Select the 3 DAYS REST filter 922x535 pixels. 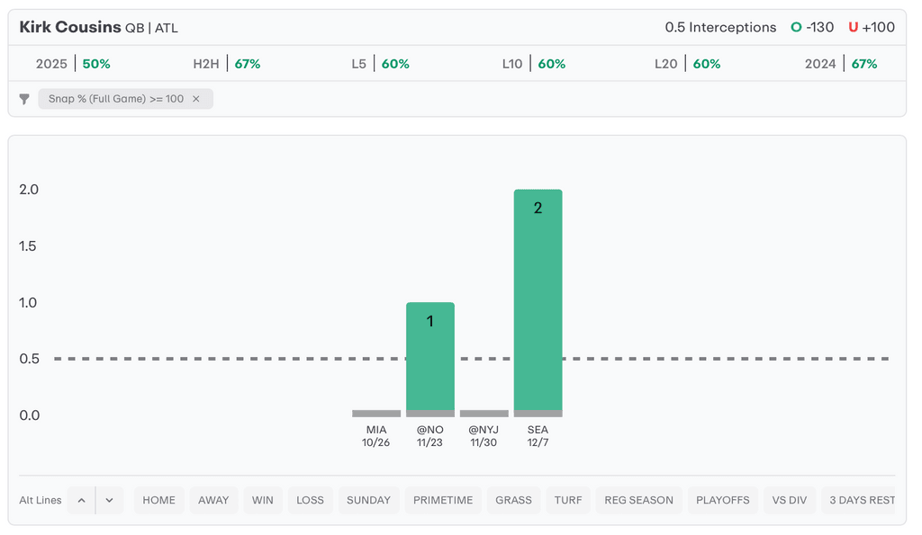tap(860, 500)
